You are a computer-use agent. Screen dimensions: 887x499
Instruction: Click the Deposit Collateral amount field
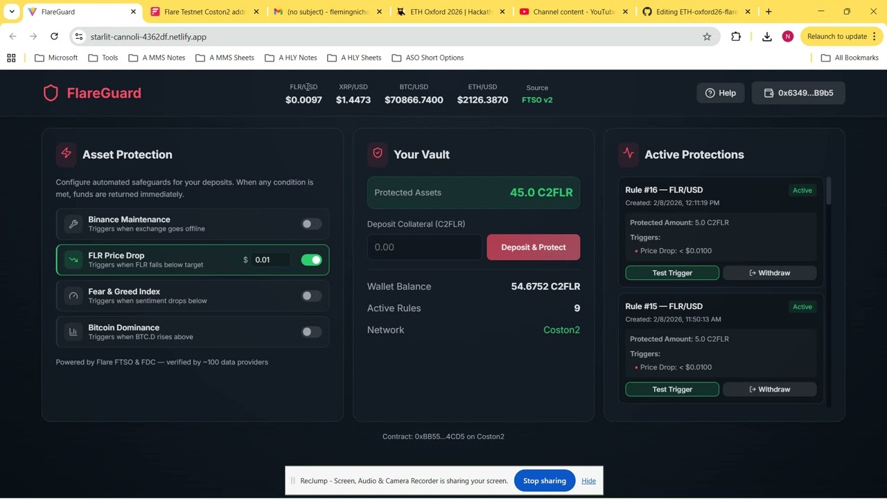click(424, 247)
